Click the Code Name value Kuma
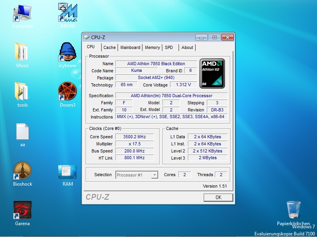Image resolution: width=317 pixels, height=237 pixels. tap(136, 71)
